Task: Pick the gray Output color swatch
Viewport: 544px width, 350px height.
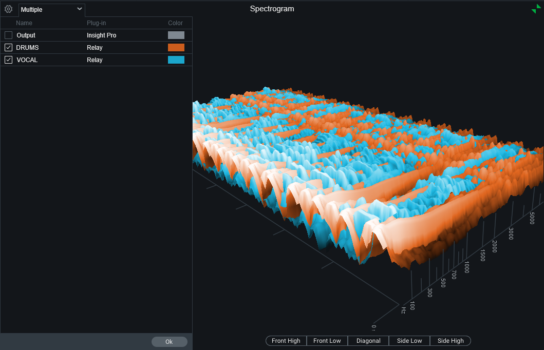Action: pos(176,35)
